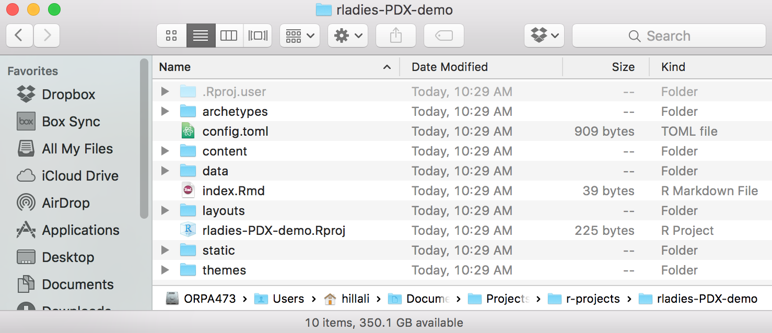Open the config.toml file icon
The height and width of the screenshot is (333, 772).
tap(188, 131)
